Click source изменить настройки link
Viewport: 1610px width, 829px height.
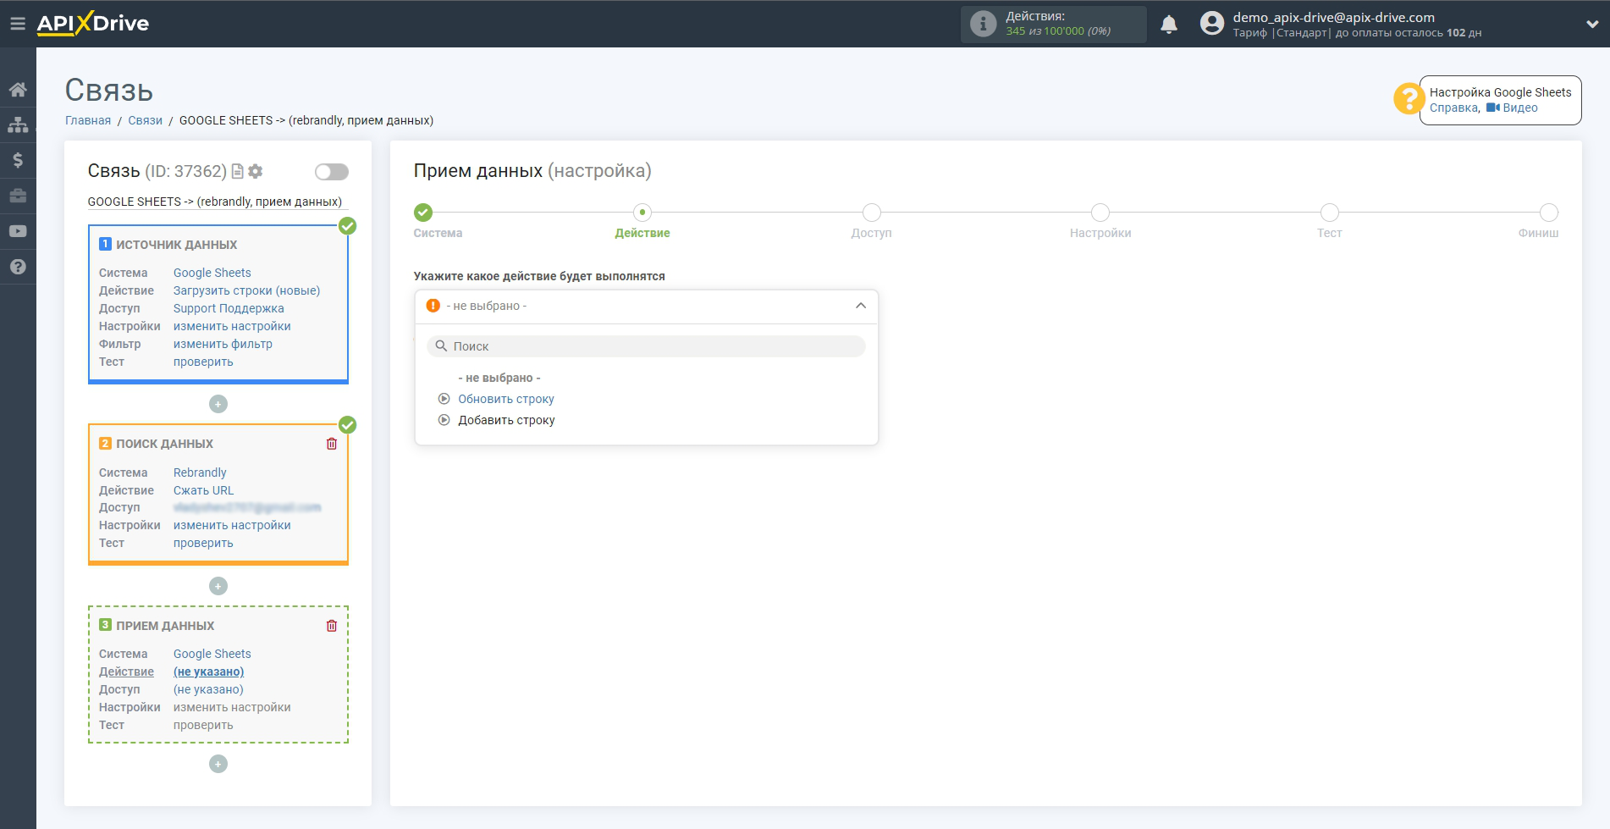[x=232, y=326]
